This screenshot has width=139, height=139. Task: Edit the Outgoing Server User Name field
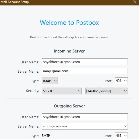click(x=85, y=117)
